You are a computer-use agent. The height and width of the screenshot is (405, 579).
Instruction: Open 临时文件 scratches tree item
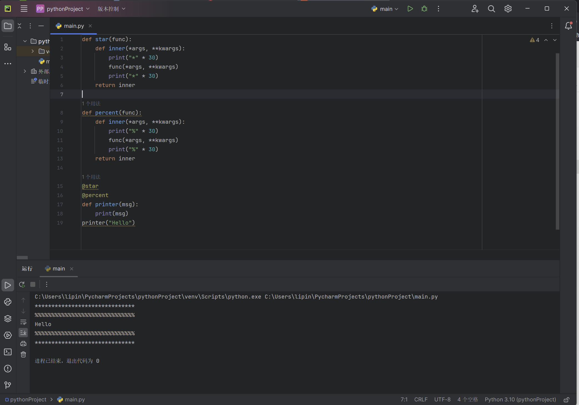pos(40,81)
